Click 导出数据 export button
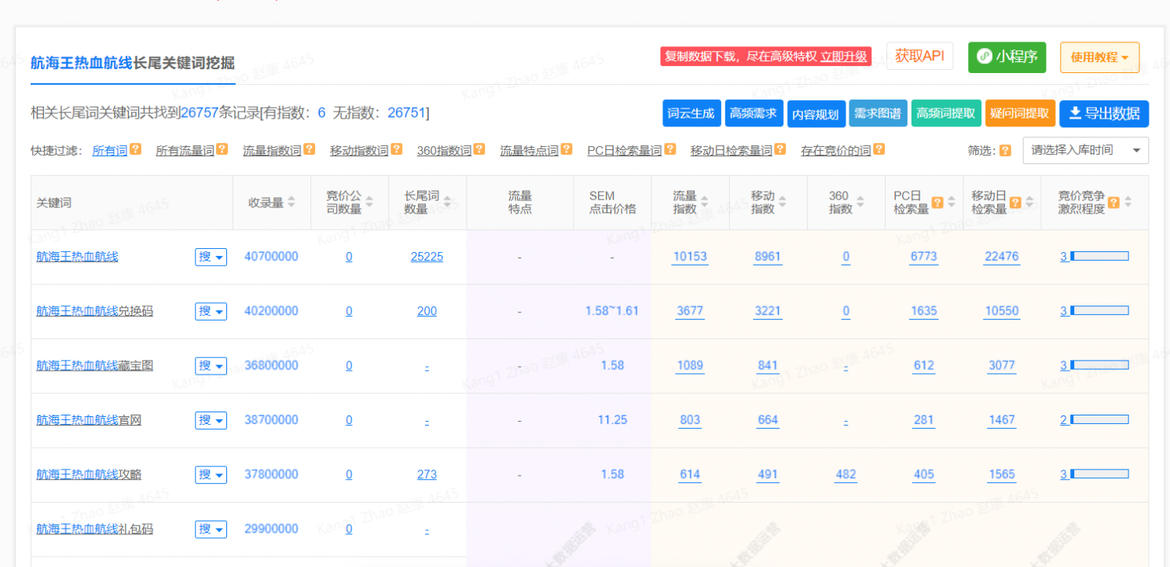 [1104, 114]
